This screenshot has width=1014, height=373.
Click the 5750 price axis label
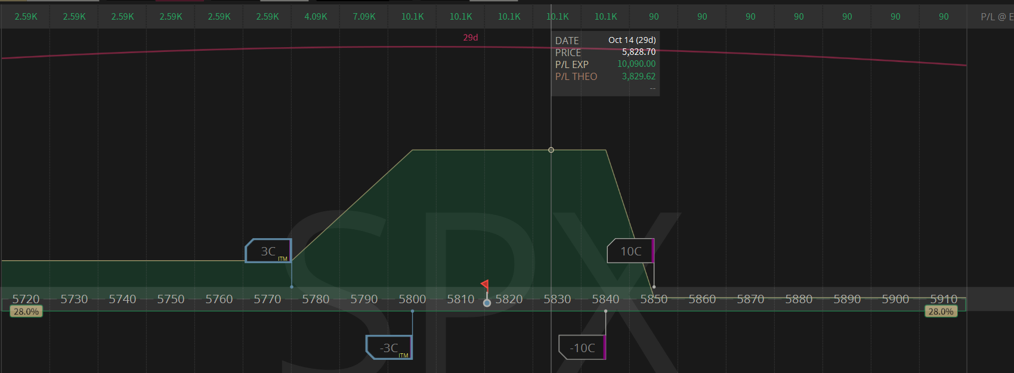click(x=171, y=299)
